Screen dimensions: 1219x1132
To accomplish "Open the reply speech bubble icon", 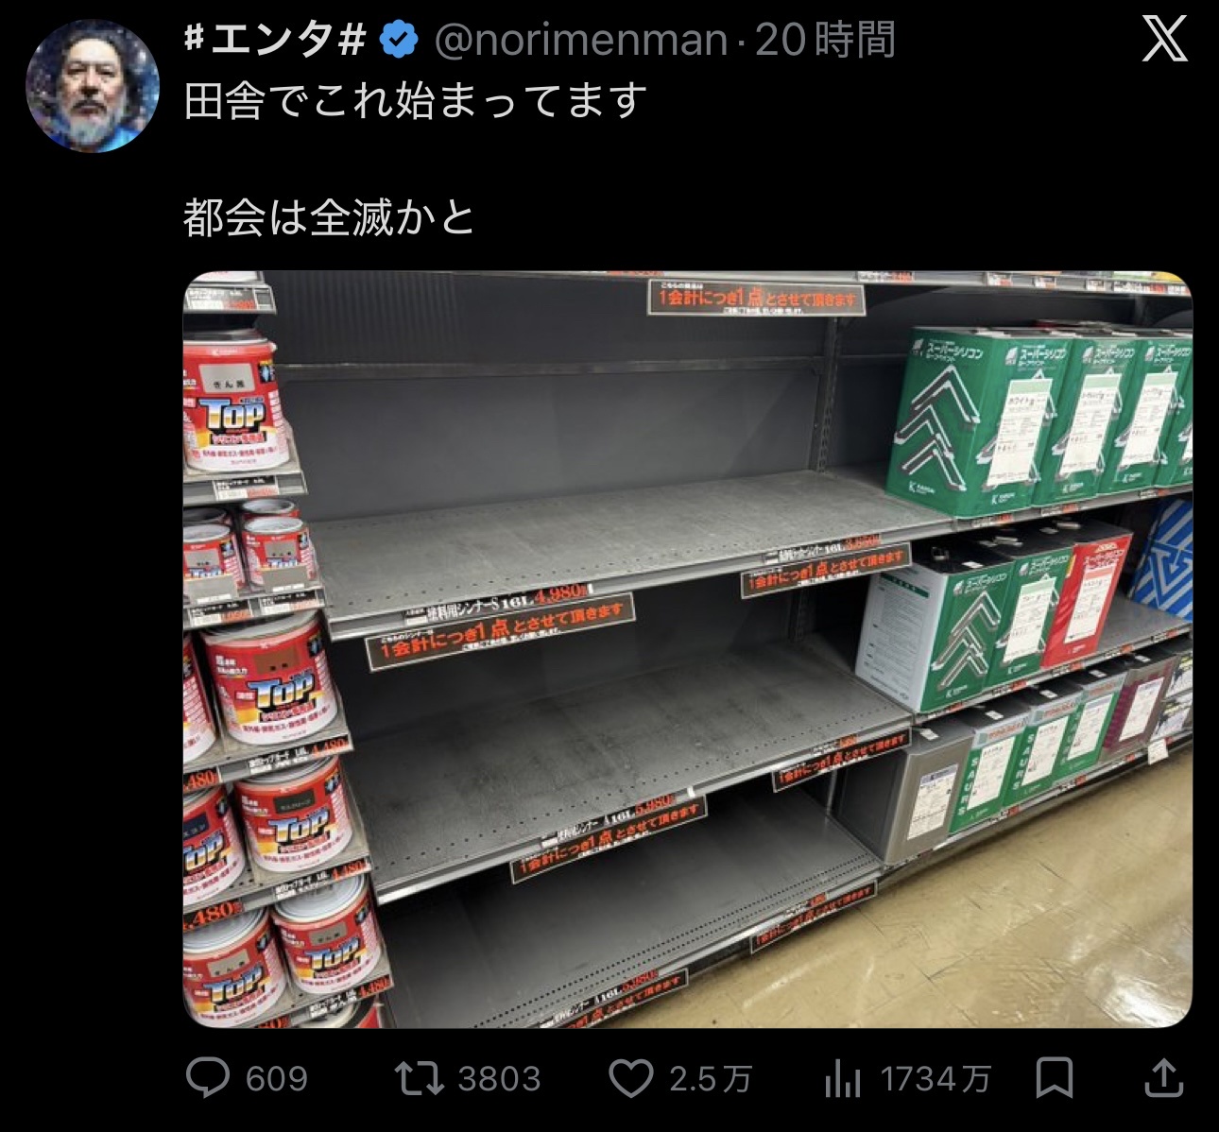I will coord(208,1077).
